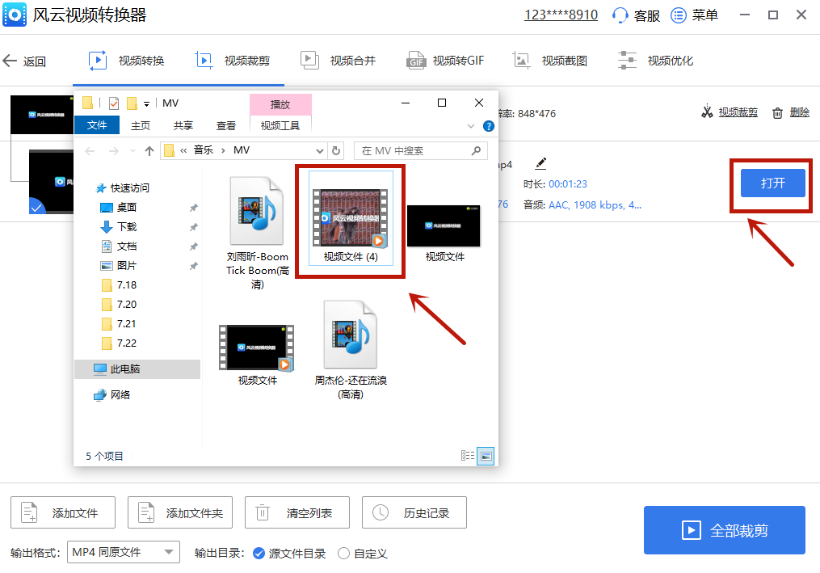Switch to the 视频合并 tab
820x573 pixels.
coord(338,61)
